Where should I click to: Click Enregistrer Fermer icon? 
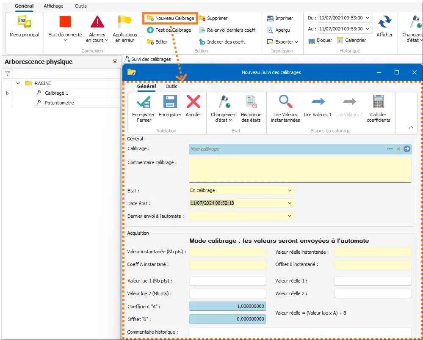pyautogui.click(x=144, y=102)
